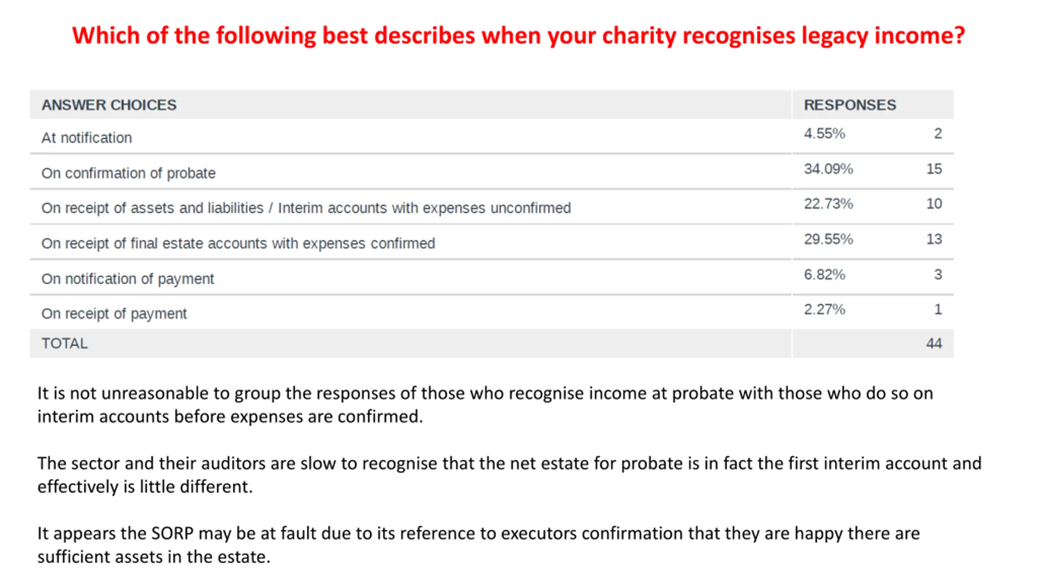Click the 22.73% response value
This screenshot has height=584, width=1038.
(x=828, y=204)
